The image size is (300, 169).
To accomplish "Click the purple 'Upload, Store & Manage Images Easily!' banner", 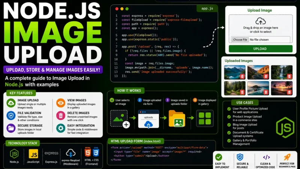I will click(53, 70).
